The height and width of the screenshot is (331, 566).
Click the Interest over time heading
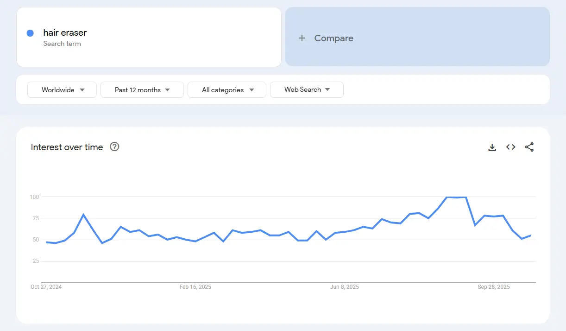[x=67, y=147]
